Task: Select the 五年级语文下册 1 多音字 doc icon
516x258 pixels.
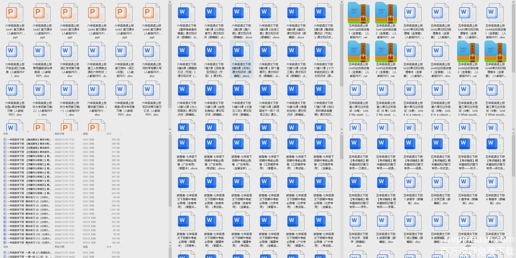Action: click(413, 182)
